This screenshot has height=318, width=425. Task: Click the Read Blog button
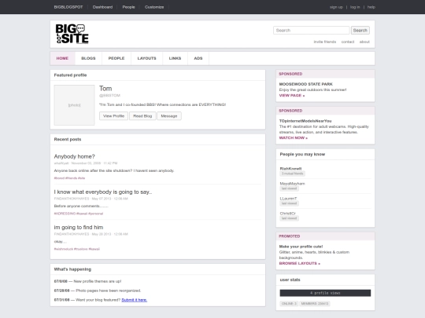[142, 116]
